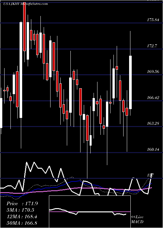The height and width of the screenshot is (228, 163).
Task: Click the 166.42 price axis label
Action: pos(153,97)
